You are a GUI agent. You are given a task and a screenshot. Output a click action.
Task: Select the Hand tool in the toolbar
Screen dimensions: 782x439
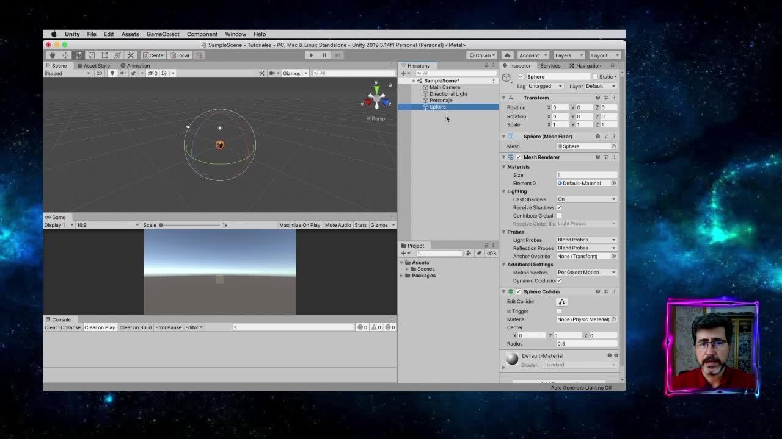point(53,55)
